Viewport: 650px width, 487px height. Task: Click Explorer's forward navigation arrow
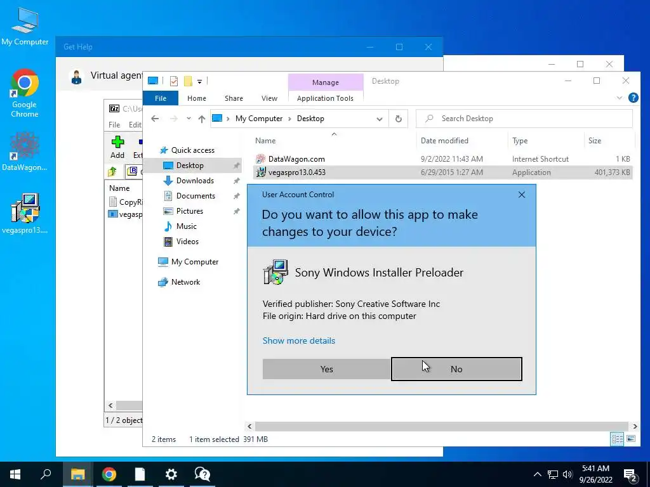[x=174, y=119]
